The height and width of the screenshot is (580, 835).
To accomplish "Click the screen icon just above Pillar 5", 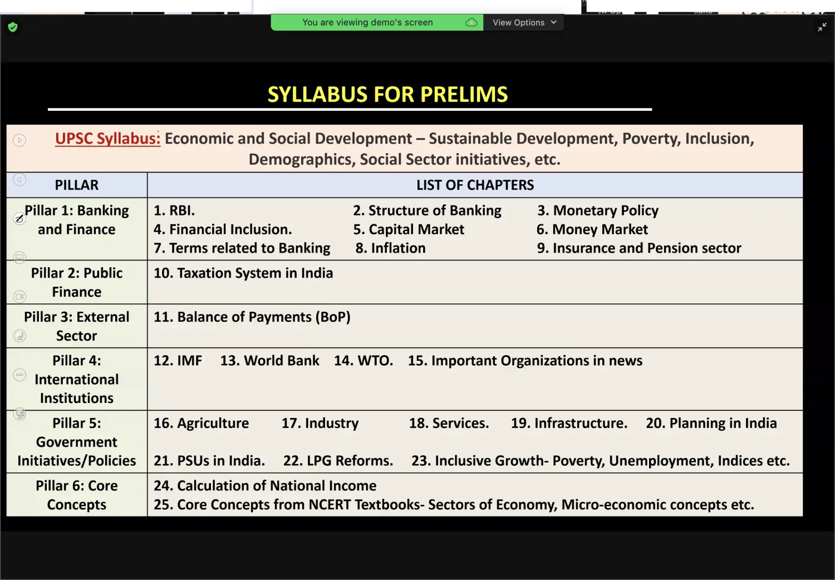I will [19, 414].
